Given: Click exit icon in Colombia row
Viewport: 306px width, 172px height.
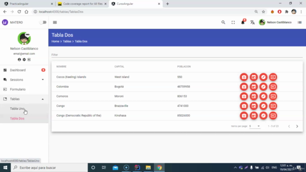Looking at the screenshot, I should pos(273,86).
